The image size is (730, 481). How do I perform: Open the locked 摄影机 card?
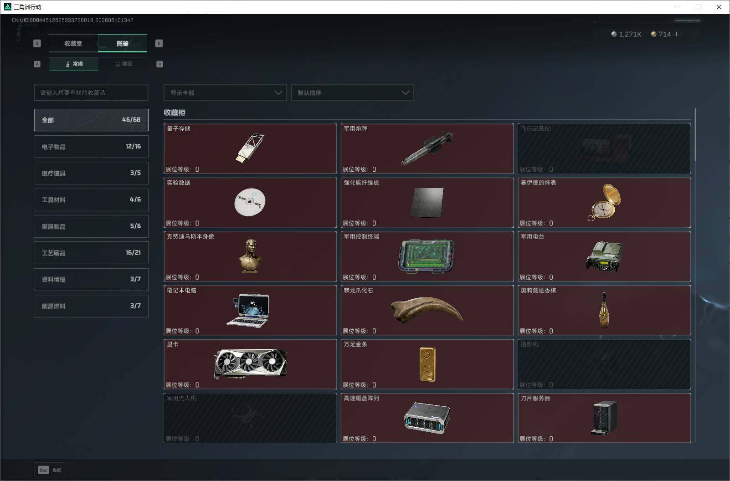click(x=604, y=364)
